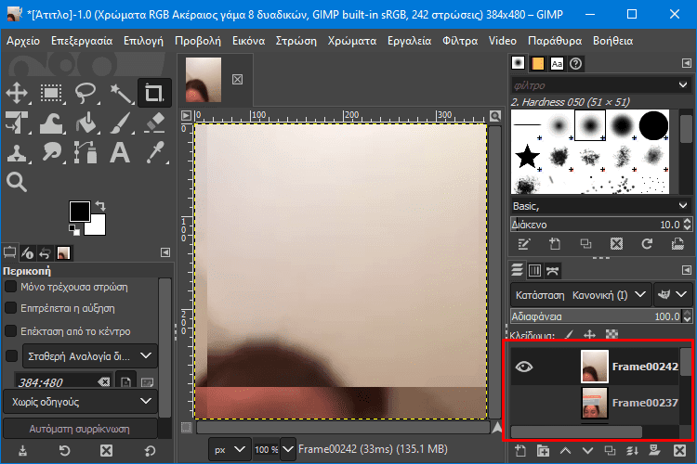
Task: Select the Frame00237 layer
Action: tap(595, 403)
